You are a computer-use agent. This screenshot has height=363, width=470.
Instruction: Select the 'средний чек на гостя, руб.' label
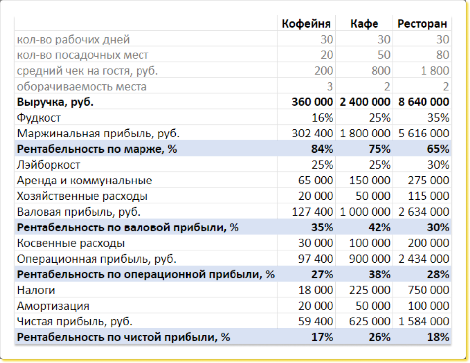coord(88,71)
